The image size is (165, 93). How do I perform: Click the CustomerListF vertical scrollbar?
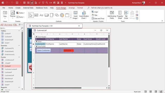109,51
